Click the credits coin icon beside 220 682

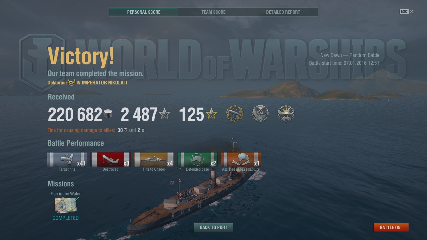click(108, 114)
